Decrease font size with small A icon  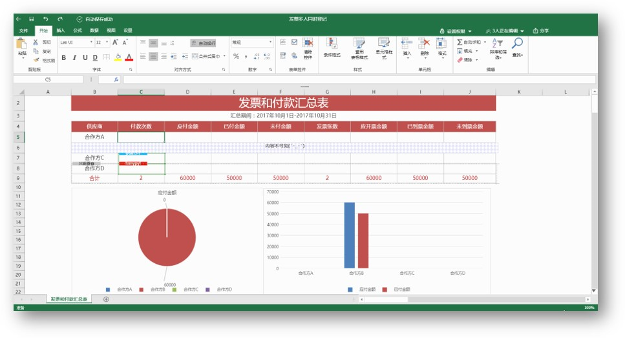pos(125,42)
